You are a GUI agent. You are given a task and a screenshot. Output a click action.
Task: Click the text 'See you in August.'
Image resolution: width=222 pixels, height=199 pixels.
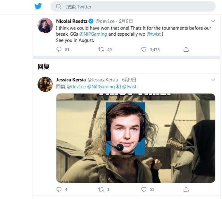coord(75,41)
